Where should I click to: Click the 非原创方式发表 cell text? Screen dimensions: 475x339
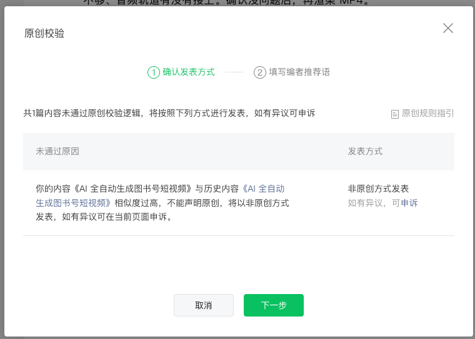[378, 189]
